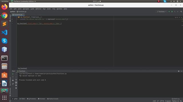The height and width of the screenshot is (102, 183).
Task: Run the functions configuration from the top toolbar
Action: [169, 12]
